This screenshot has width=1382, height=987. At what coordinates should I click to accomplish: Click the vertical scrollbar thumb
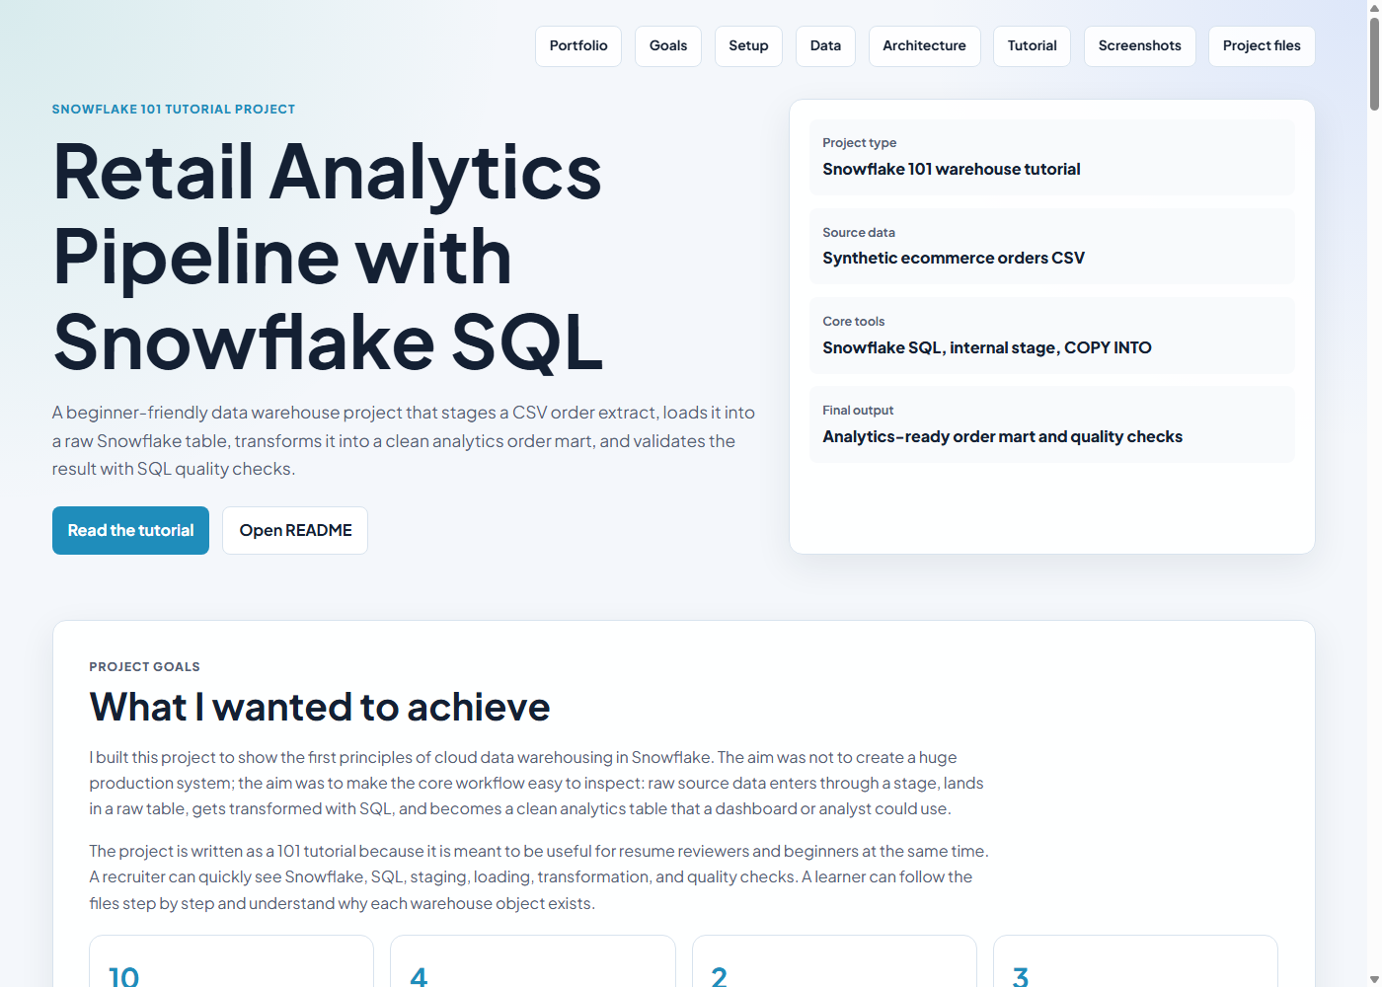pyautogui.click(x=1374, y=62)
